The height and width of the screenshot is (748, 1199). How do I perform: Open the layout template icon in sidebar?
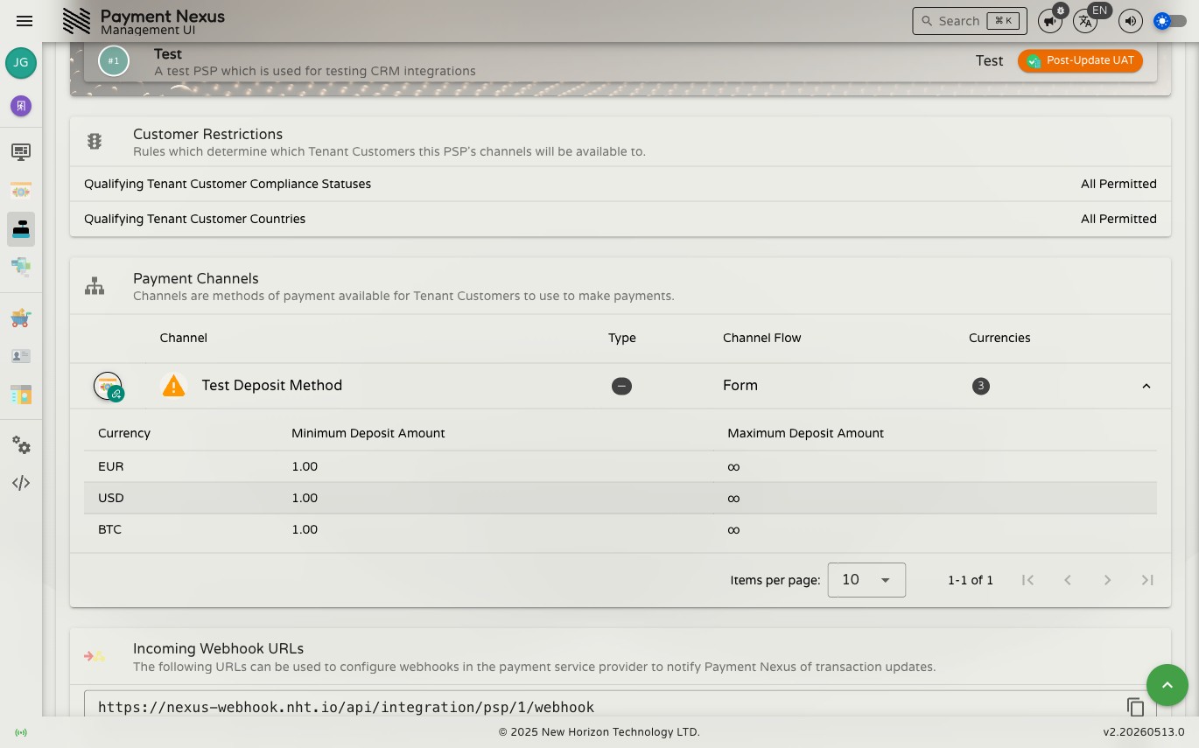(x=21, y=395)
